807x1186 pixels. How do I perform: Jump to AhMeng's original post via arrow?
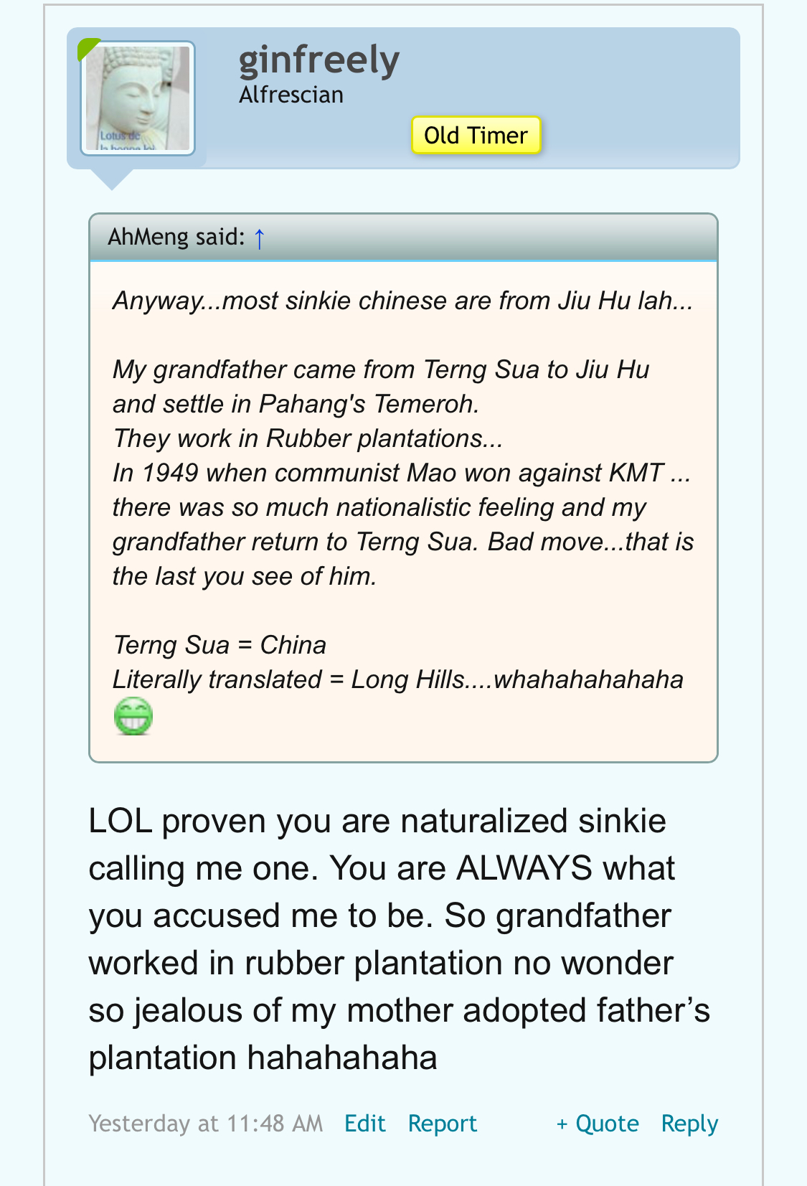tap(260, 237)
